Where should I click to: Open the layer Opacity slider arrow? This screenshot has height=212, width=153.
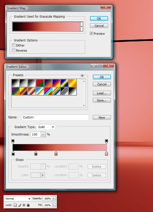(x=54, y=199)
